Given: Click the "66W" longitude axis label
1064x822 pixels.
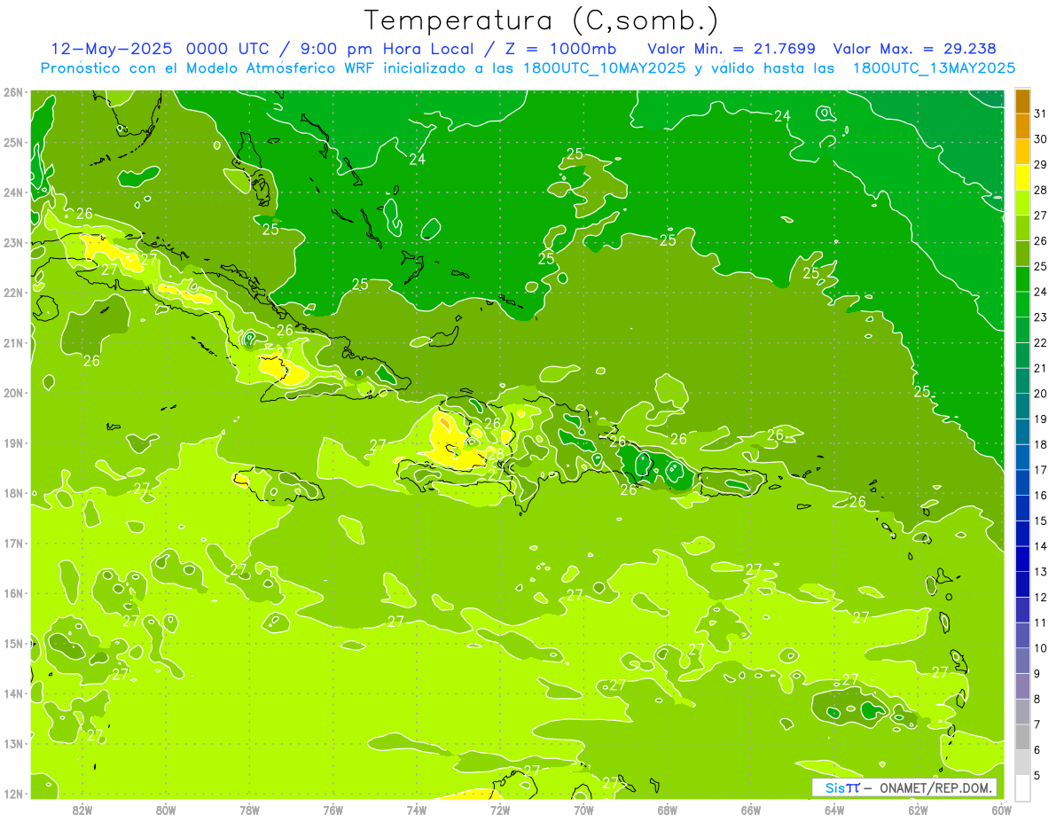Looking at the screenshot, I should pyautogui.click(x=751, y=810).
